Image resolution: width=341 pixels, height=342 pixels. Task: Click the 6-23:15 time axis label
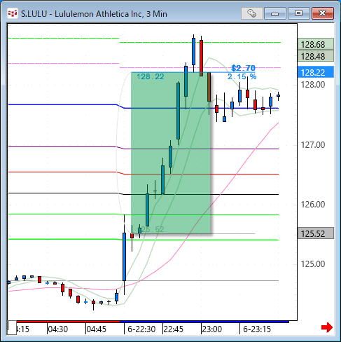coord(257,329)
